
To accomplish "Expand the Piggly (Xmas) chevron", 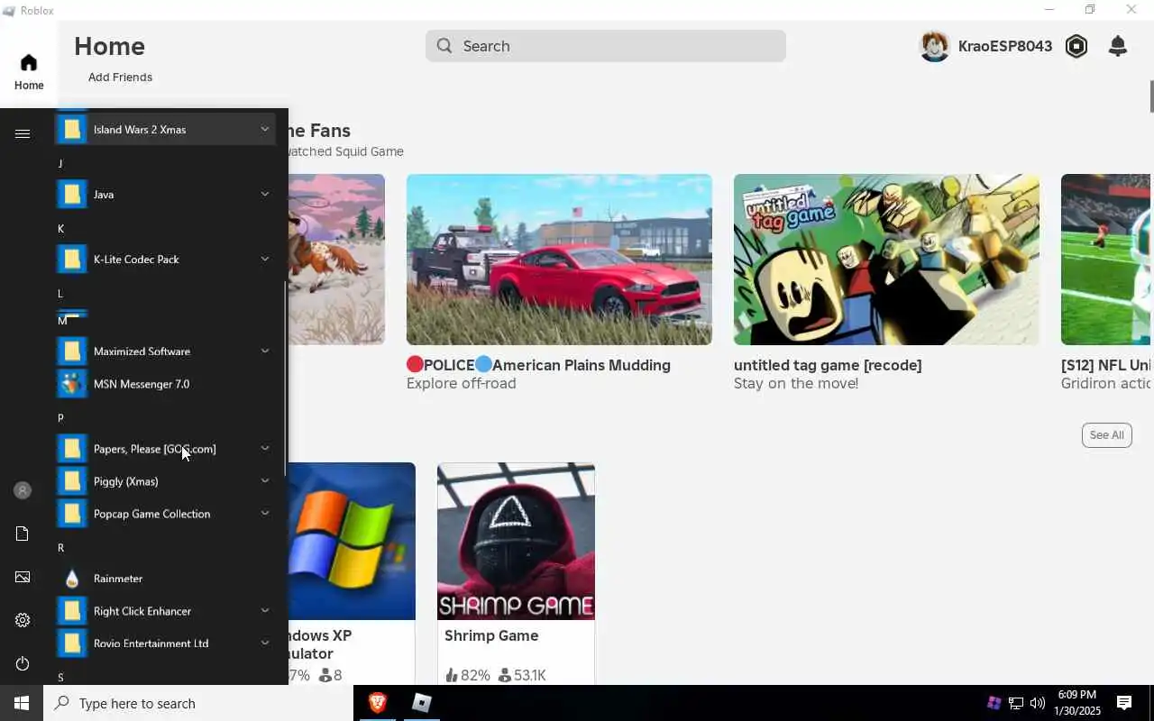I will 265,481.
